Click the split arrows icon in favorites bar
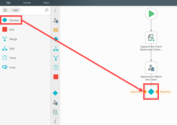 tap(56, 48)
